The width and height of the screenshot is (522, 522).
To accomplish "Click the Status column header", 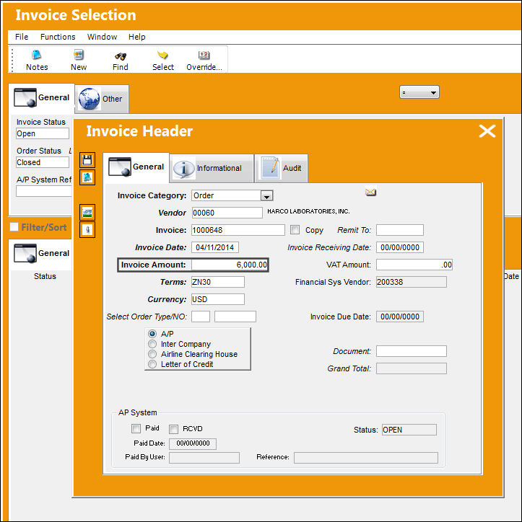I will pyautogui.click(x=45, y=276).
